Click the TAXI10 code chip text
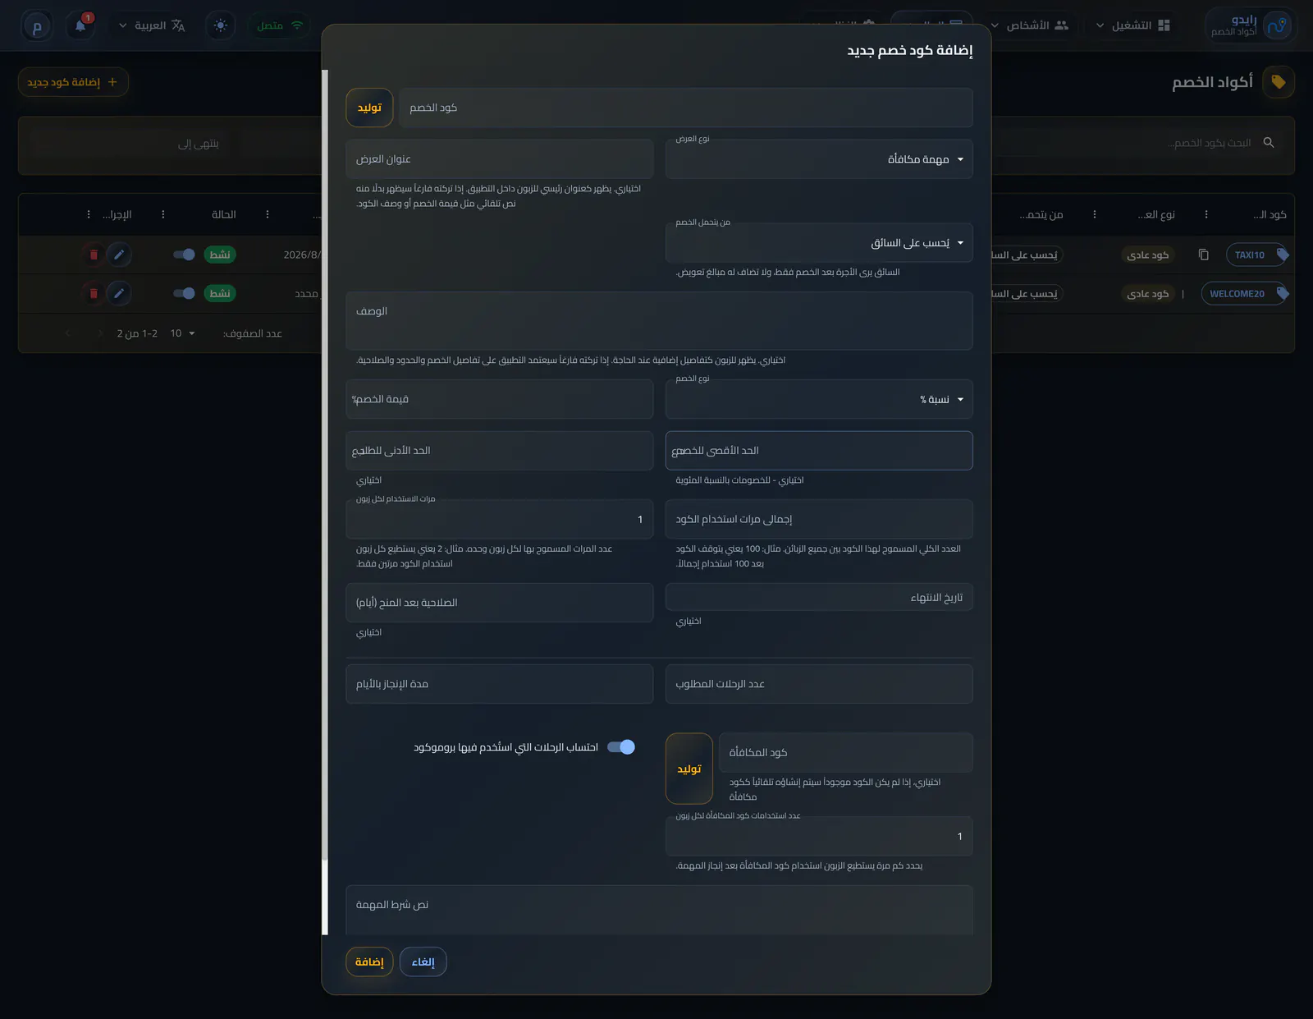This screenshot has height=1019, width=1313. pyautogui.click(x=1249, y=255)
